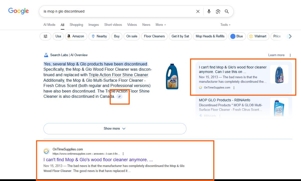Open Google Lens image search
Image resolution: width=301 pixels, height=181 pixels.
tap(218, 12)
